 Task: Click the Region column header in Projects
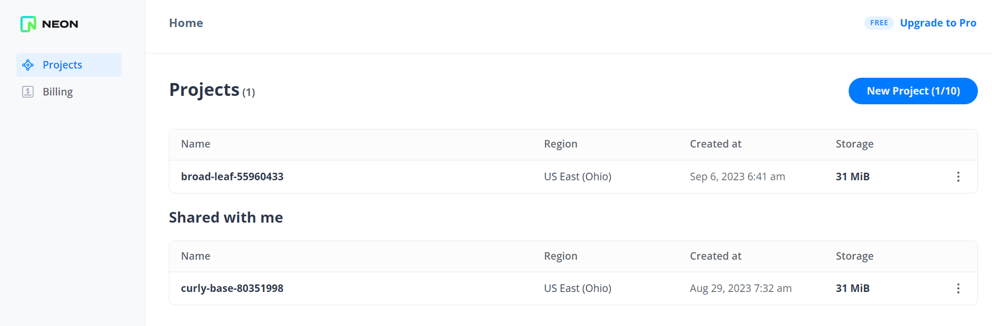(561, 144)
